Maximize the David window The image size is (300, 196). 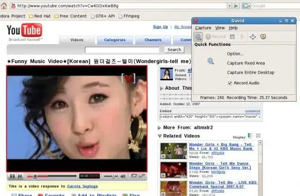(x=286, y=21)
